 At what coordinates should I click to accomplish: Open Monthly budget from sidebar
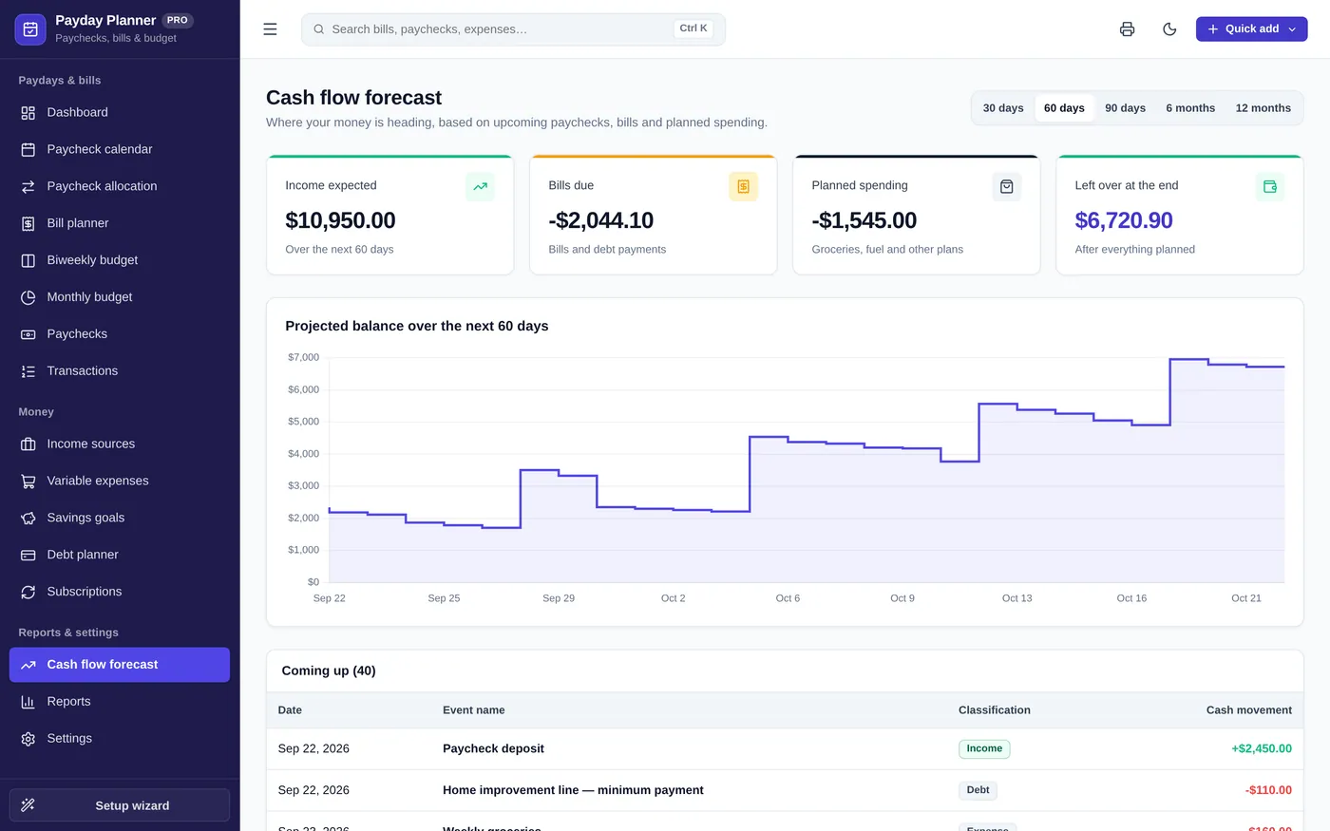[120, 297]
